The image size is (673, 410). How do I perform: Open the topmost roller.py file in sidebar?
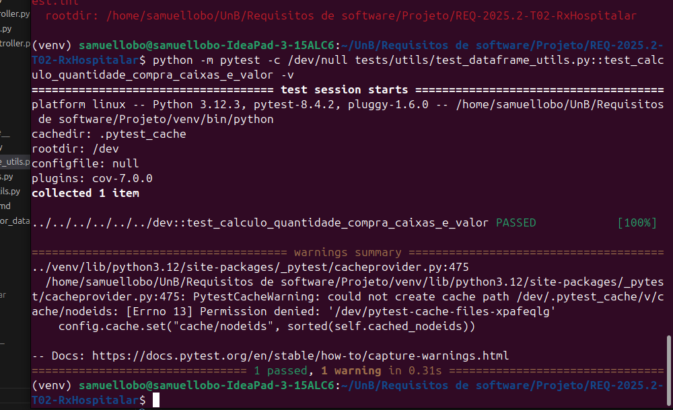[x=15, y=13]
